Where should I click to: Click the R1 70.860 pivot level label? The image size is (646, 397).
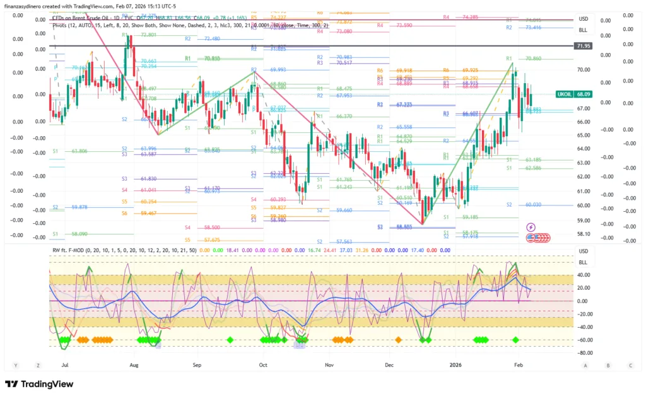tap(527, 59)
